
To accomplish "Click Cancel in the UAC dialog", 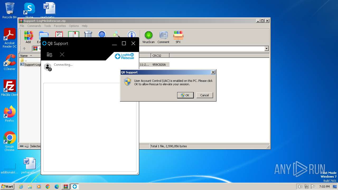I will click(x=204, y=95).
